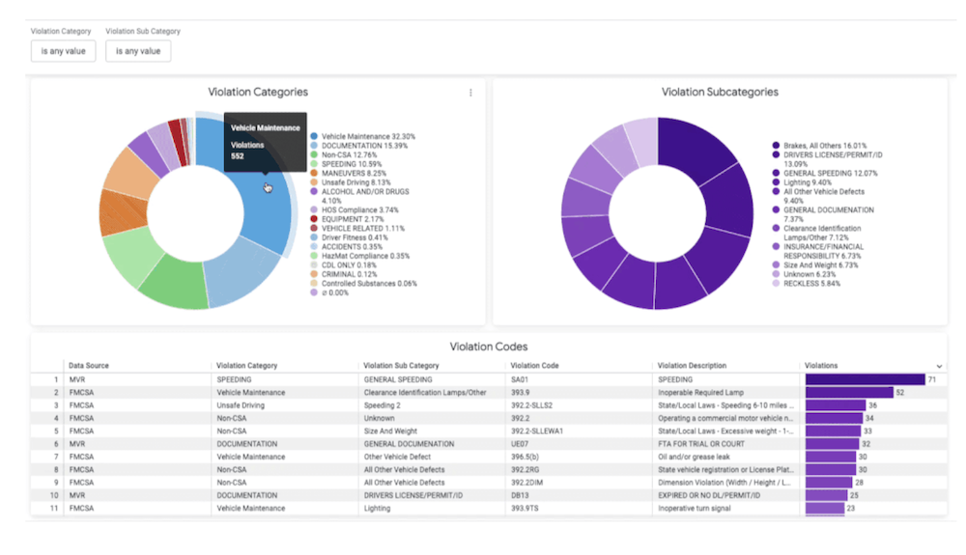This screenshot has width=966, height=555.
Task: Click the Data Source column header
Action: [89, 366]
